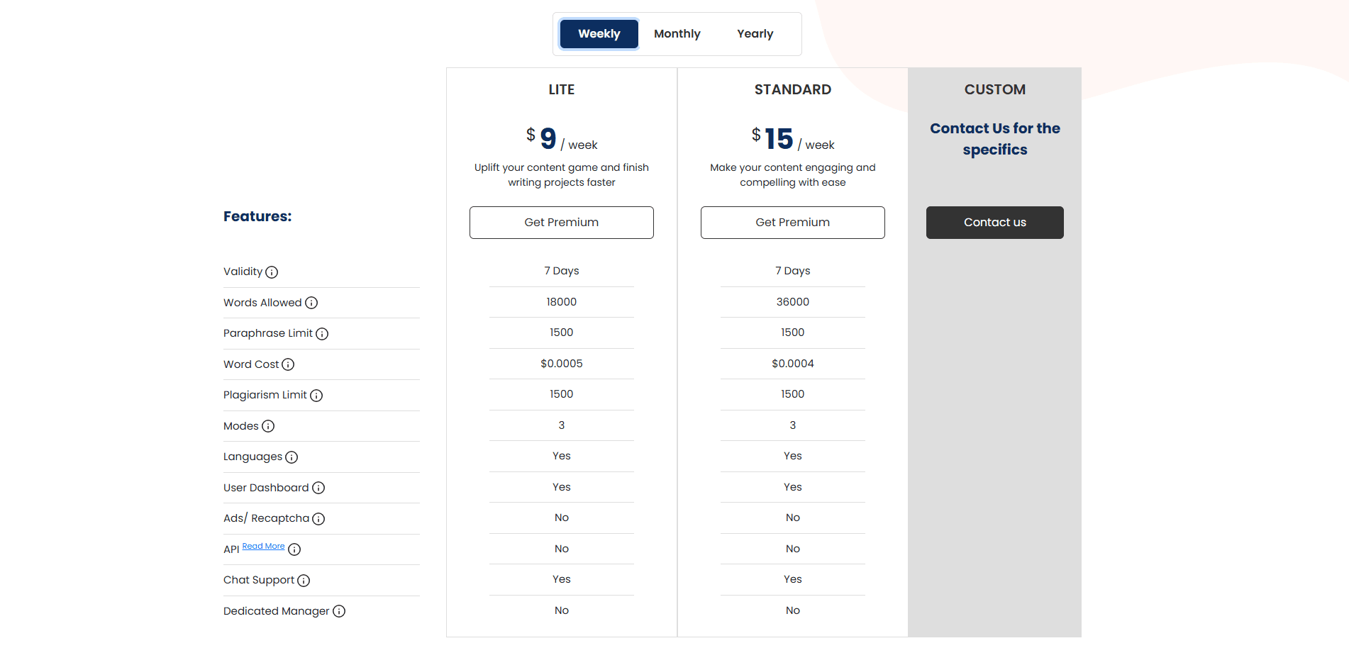Image resolution: width=1349 pixels, height=648 pixels.
Task: Click the info icon next to Modes
Action: tap(268, 427)
